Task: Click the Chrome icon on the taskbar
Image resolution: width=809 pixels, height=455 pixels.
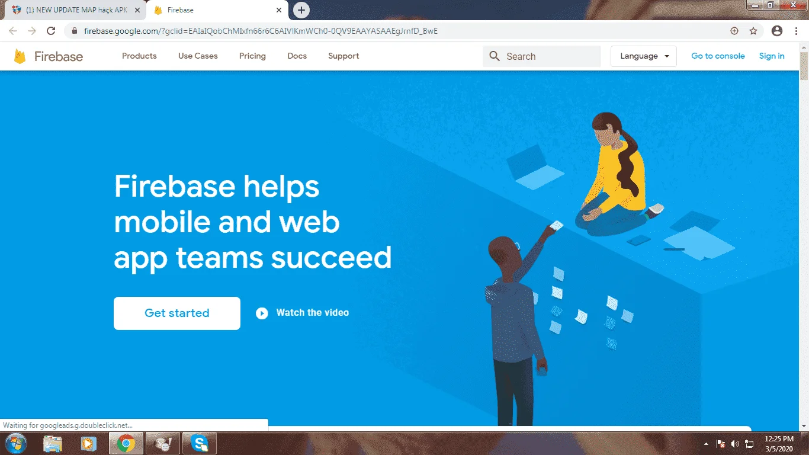Action: [126, 443]
